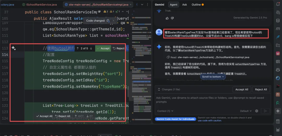Click Reject All in editor bottom toolbar
The image size is (282, 136).
coord(63,116)
